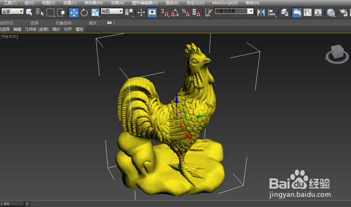The width and height of the screenshot is (351, 207).
Task: Click the blue Z-axis gizmo arrow
Action: [177, 99]
